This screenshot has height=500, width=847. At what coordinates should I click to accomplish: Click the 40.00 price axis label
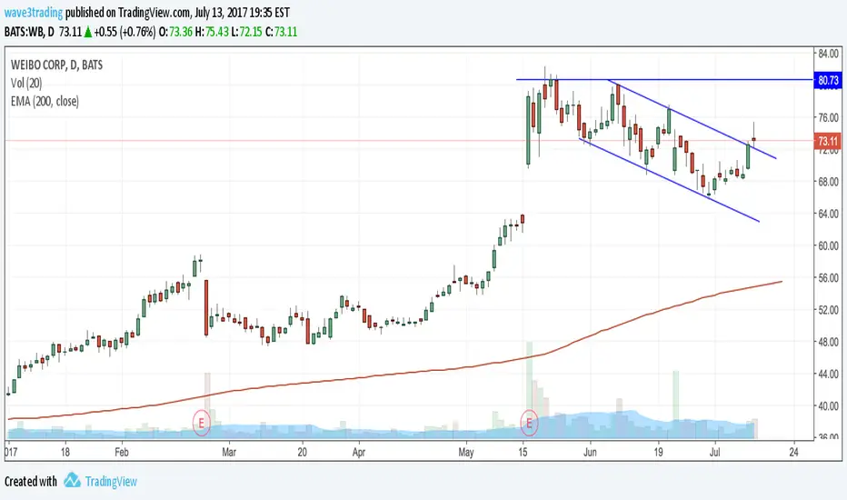pos(828,405)
